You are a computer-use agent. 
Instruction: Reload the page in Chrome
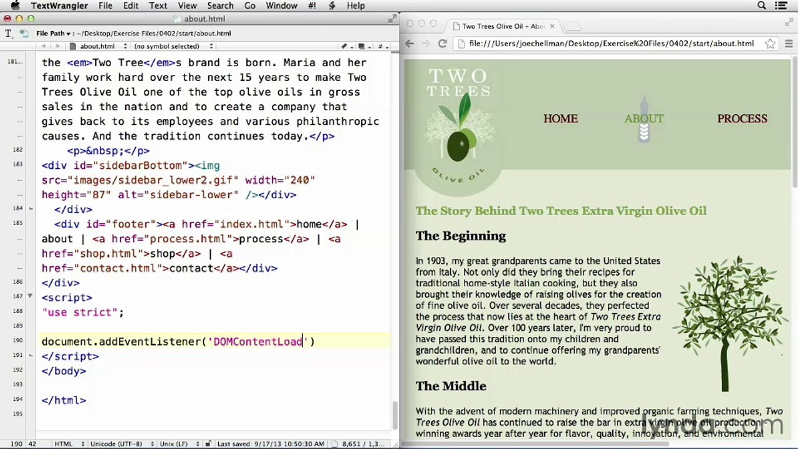(x=443, y=44)
